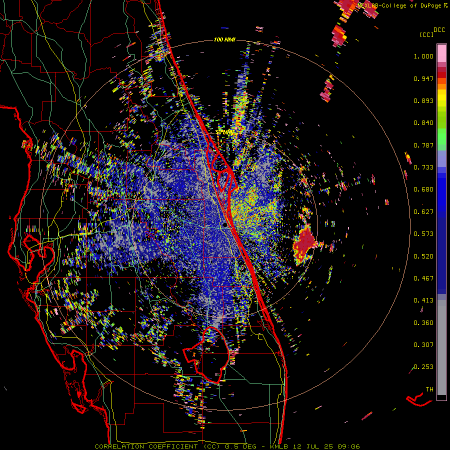Click the 0.5 DEG elevation text
The width and height of the screenshot is (450, 450).
tap(241, 446)
